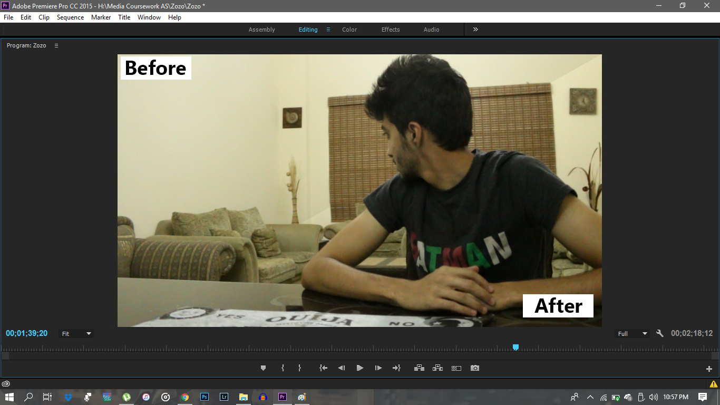
Task: Open Paint from the taskbar
Action: tap(301, 397)
